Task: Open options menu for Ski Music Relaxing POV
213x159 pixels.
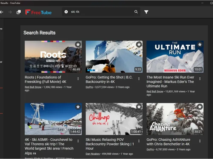Action: coord(139,141)
